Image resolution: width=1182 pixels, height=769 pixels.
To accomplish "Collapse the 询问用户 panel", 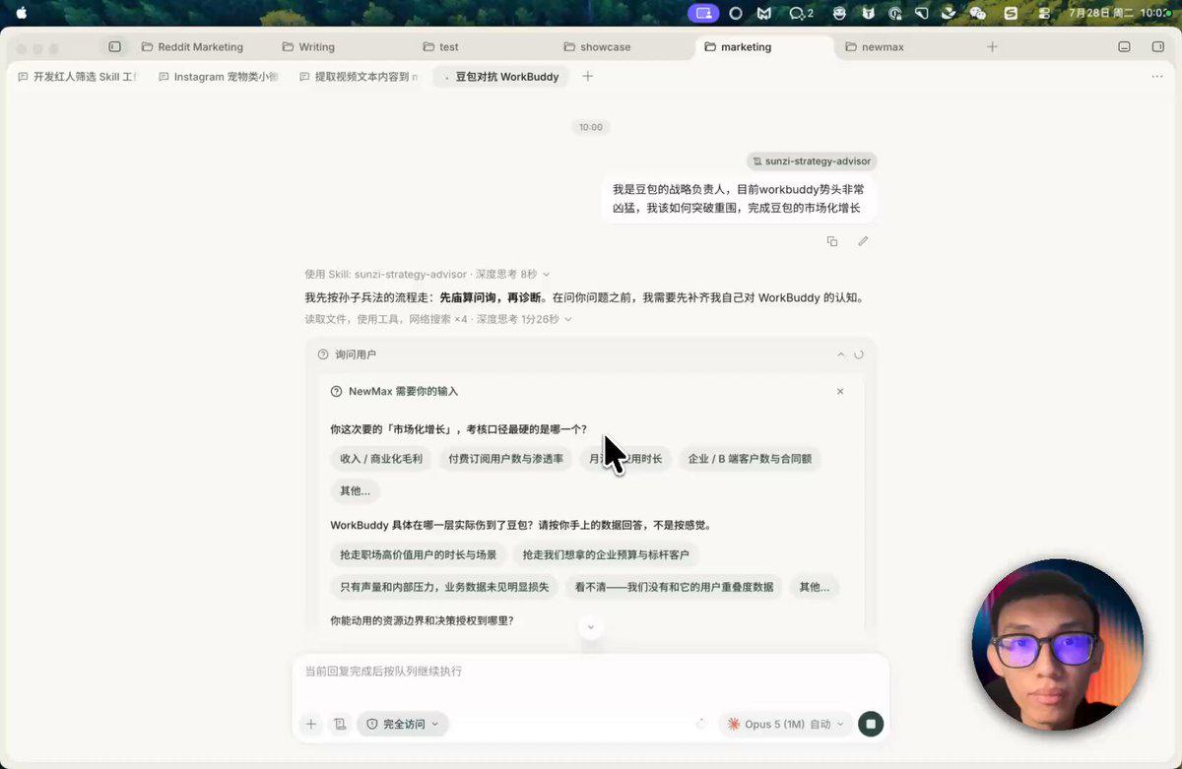I will [x=840, y=354].
